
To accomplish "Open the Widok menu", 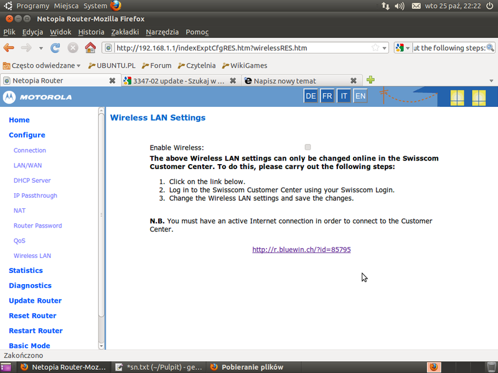I will (x=60, y=32).
